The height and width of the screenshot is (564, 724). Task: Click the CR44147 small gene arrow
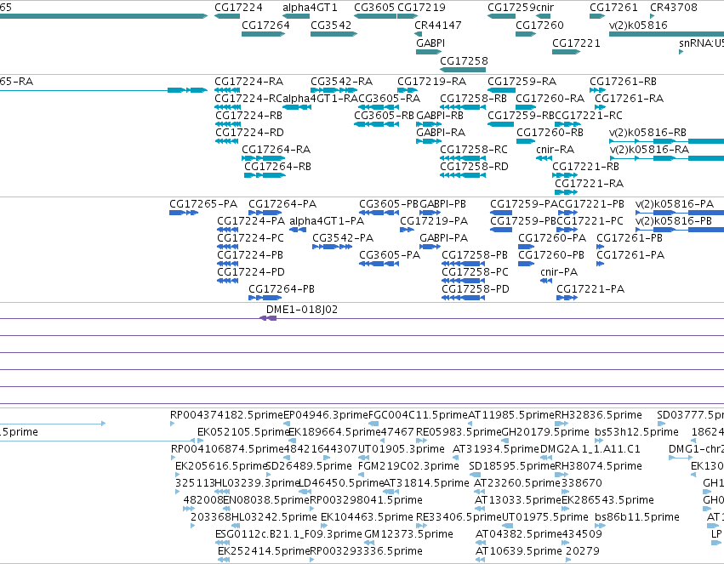[x=419, y=34]
